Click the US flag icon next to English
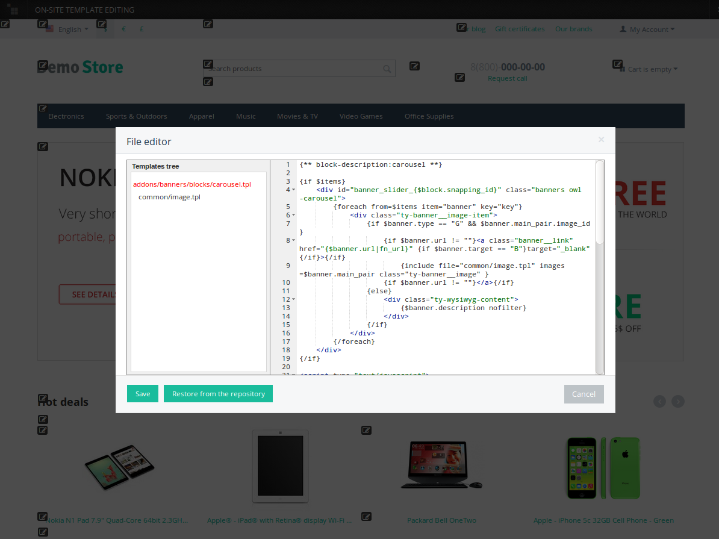Image resolution: width=719 pixels, height=539 pixels. pos(50,30)
